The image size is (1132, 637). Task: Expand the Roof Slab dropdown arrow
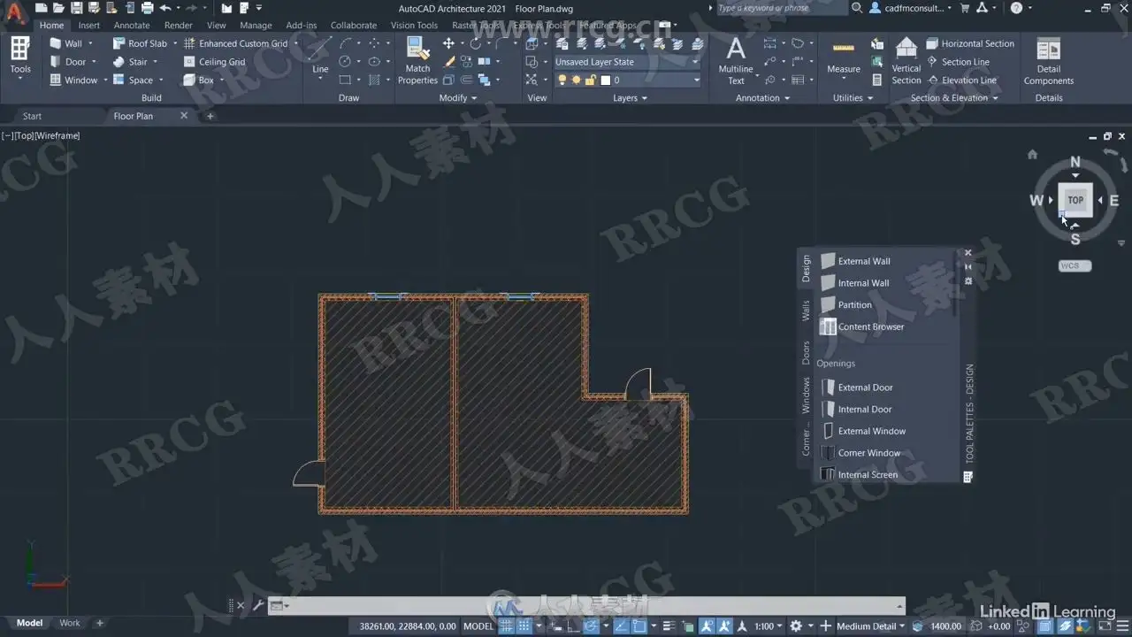click(x=175, y=43)
